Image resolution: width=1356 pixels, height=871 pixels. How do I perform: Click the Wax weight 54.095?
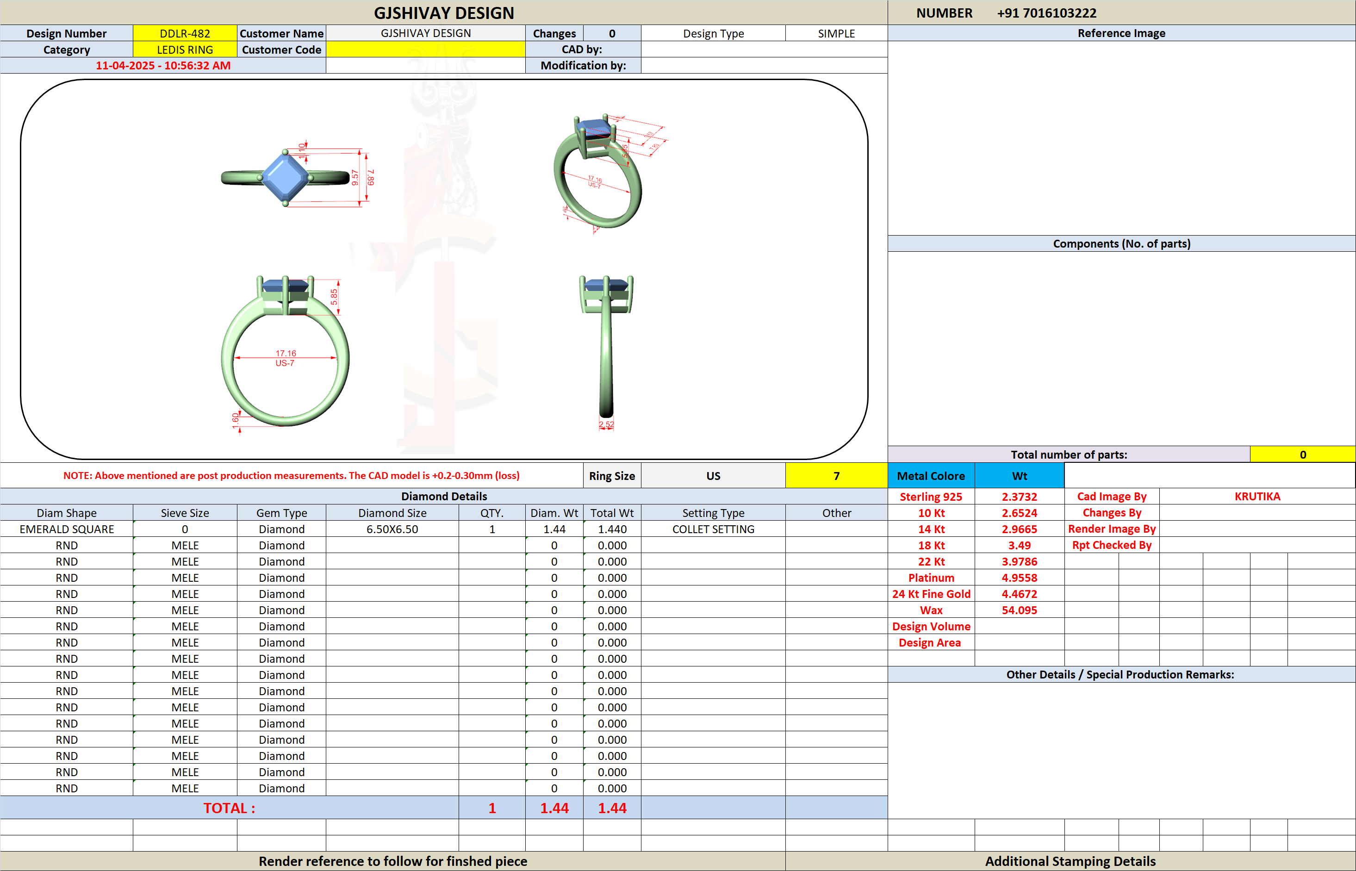click(x=1020, y=610)
